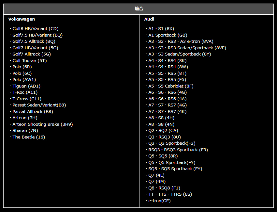
Task: Select Golf8 HB/Variant (CD) entry
Action: tap(35, 29)
